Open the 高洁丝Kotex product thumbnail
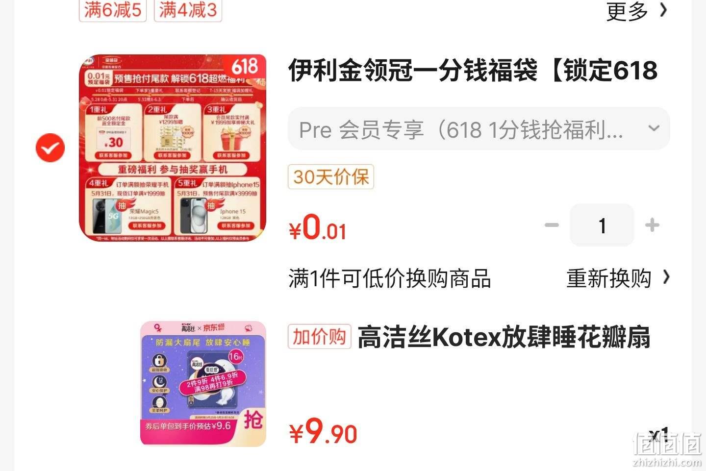Viewport: 706px width, 471px height. [x=203, y=384]
